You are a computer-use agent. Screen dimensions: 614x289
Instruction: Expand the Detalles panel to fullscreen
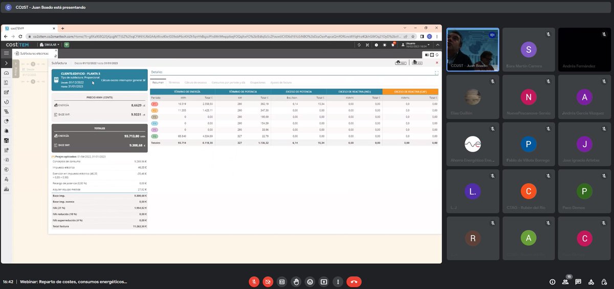tap(436, 73)
